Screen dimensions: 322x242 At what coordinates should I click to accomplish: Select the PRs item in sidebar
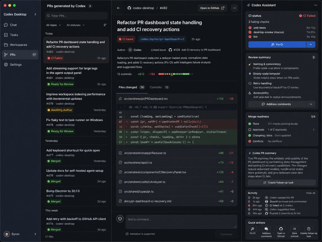pos(20,55)
